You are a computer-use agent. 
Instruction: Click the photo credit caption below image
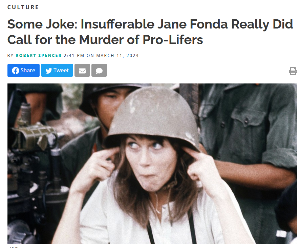coord(14,247)
